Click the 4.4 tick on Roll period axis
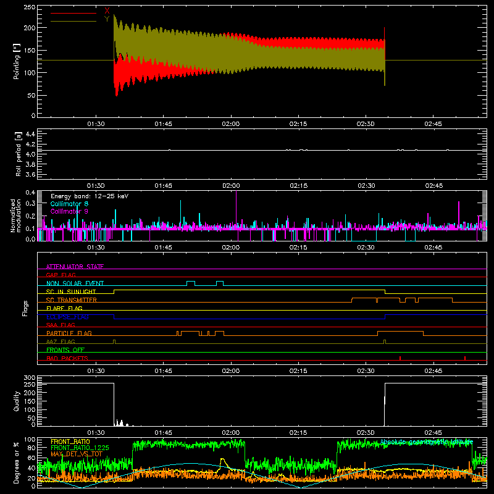 (x=30, y=134)
